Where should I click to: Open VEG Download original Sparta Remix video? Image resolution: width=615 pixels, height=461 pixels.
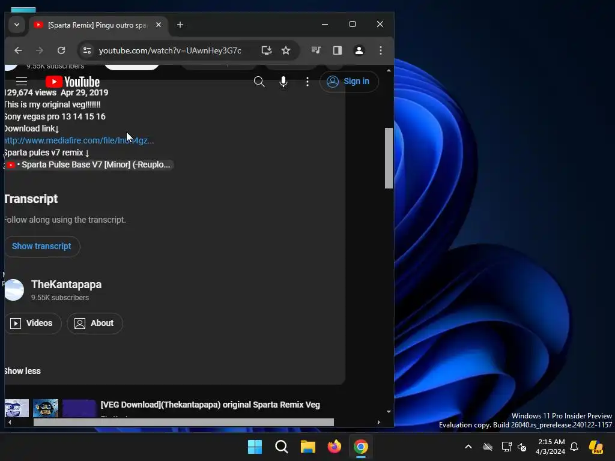tap(210, 405)
